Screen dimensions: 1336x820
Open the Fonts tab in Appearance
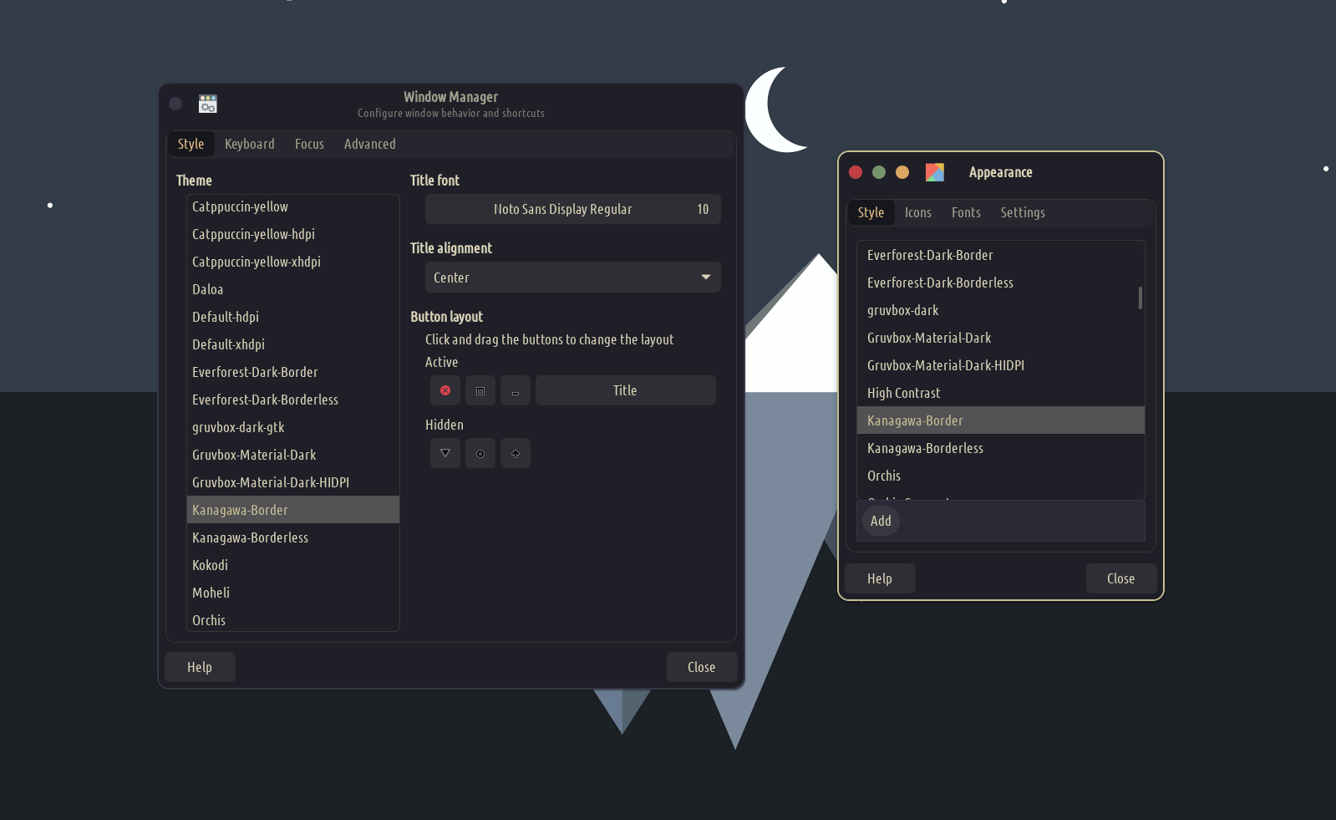[x=966, y=212]
